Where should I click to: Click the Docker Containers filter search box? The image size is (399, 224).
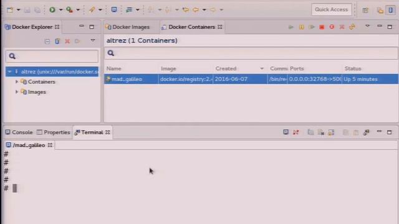pyautogui.click(x=251, y=53)
